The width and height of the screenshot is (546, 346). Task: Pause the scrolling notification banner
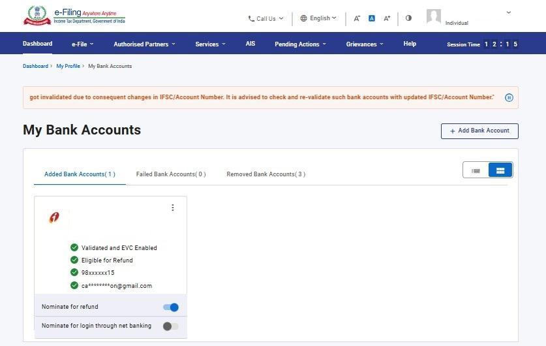[x=509, y=98]
